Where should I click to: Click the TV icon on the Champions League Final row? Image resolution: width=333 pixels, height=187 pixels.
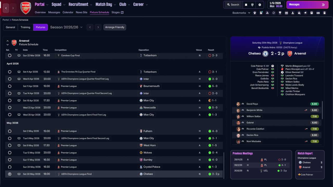[19, 174]
